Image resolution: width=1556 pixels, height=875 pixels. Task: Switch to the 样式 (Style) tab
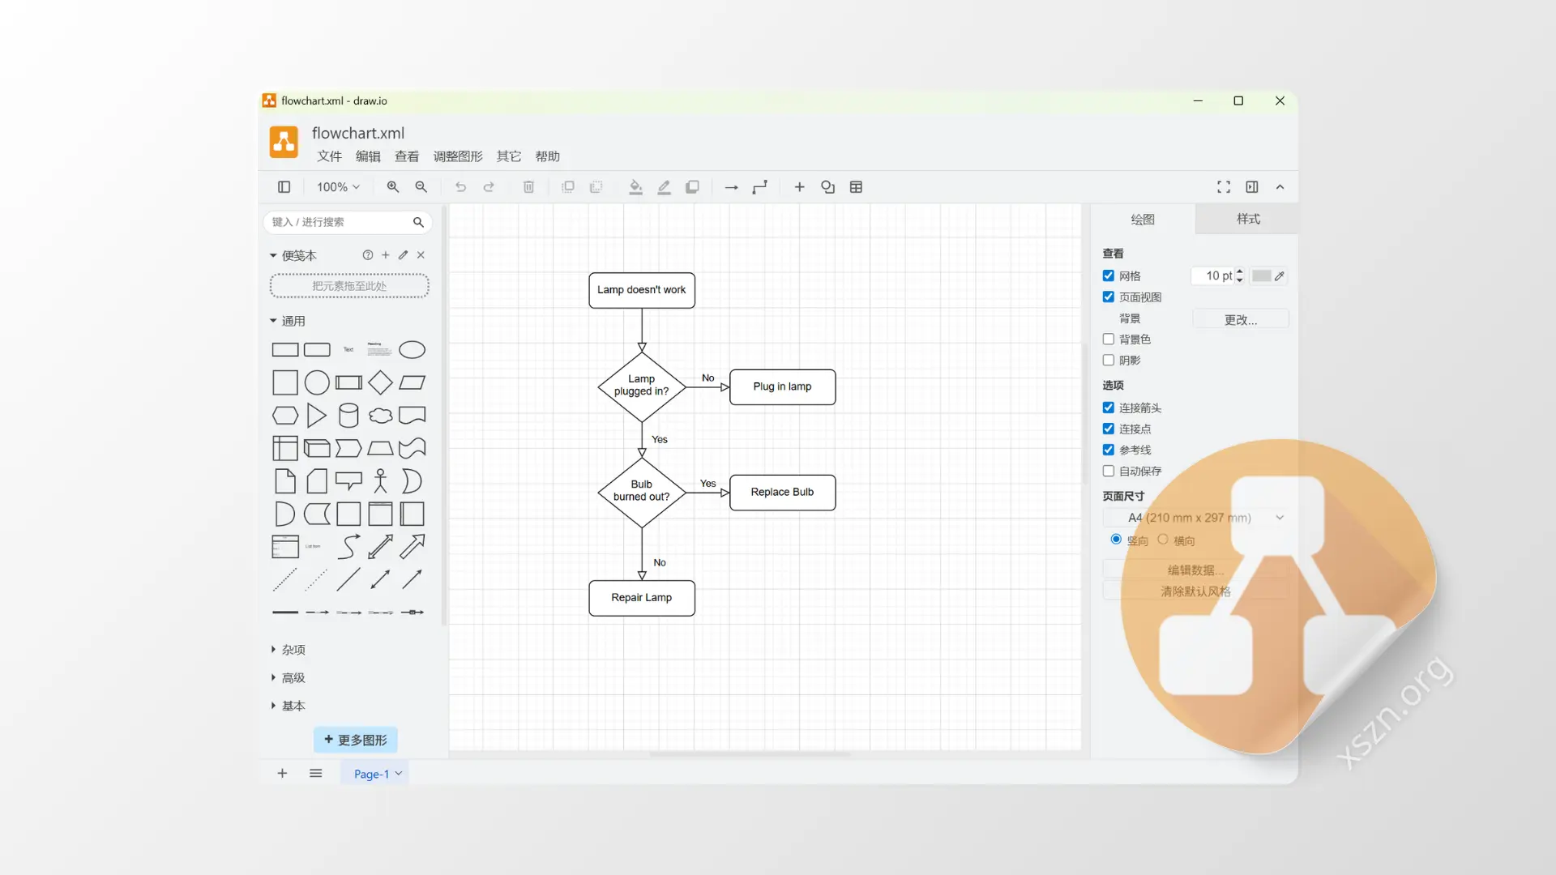click(x=1246, y=219)
